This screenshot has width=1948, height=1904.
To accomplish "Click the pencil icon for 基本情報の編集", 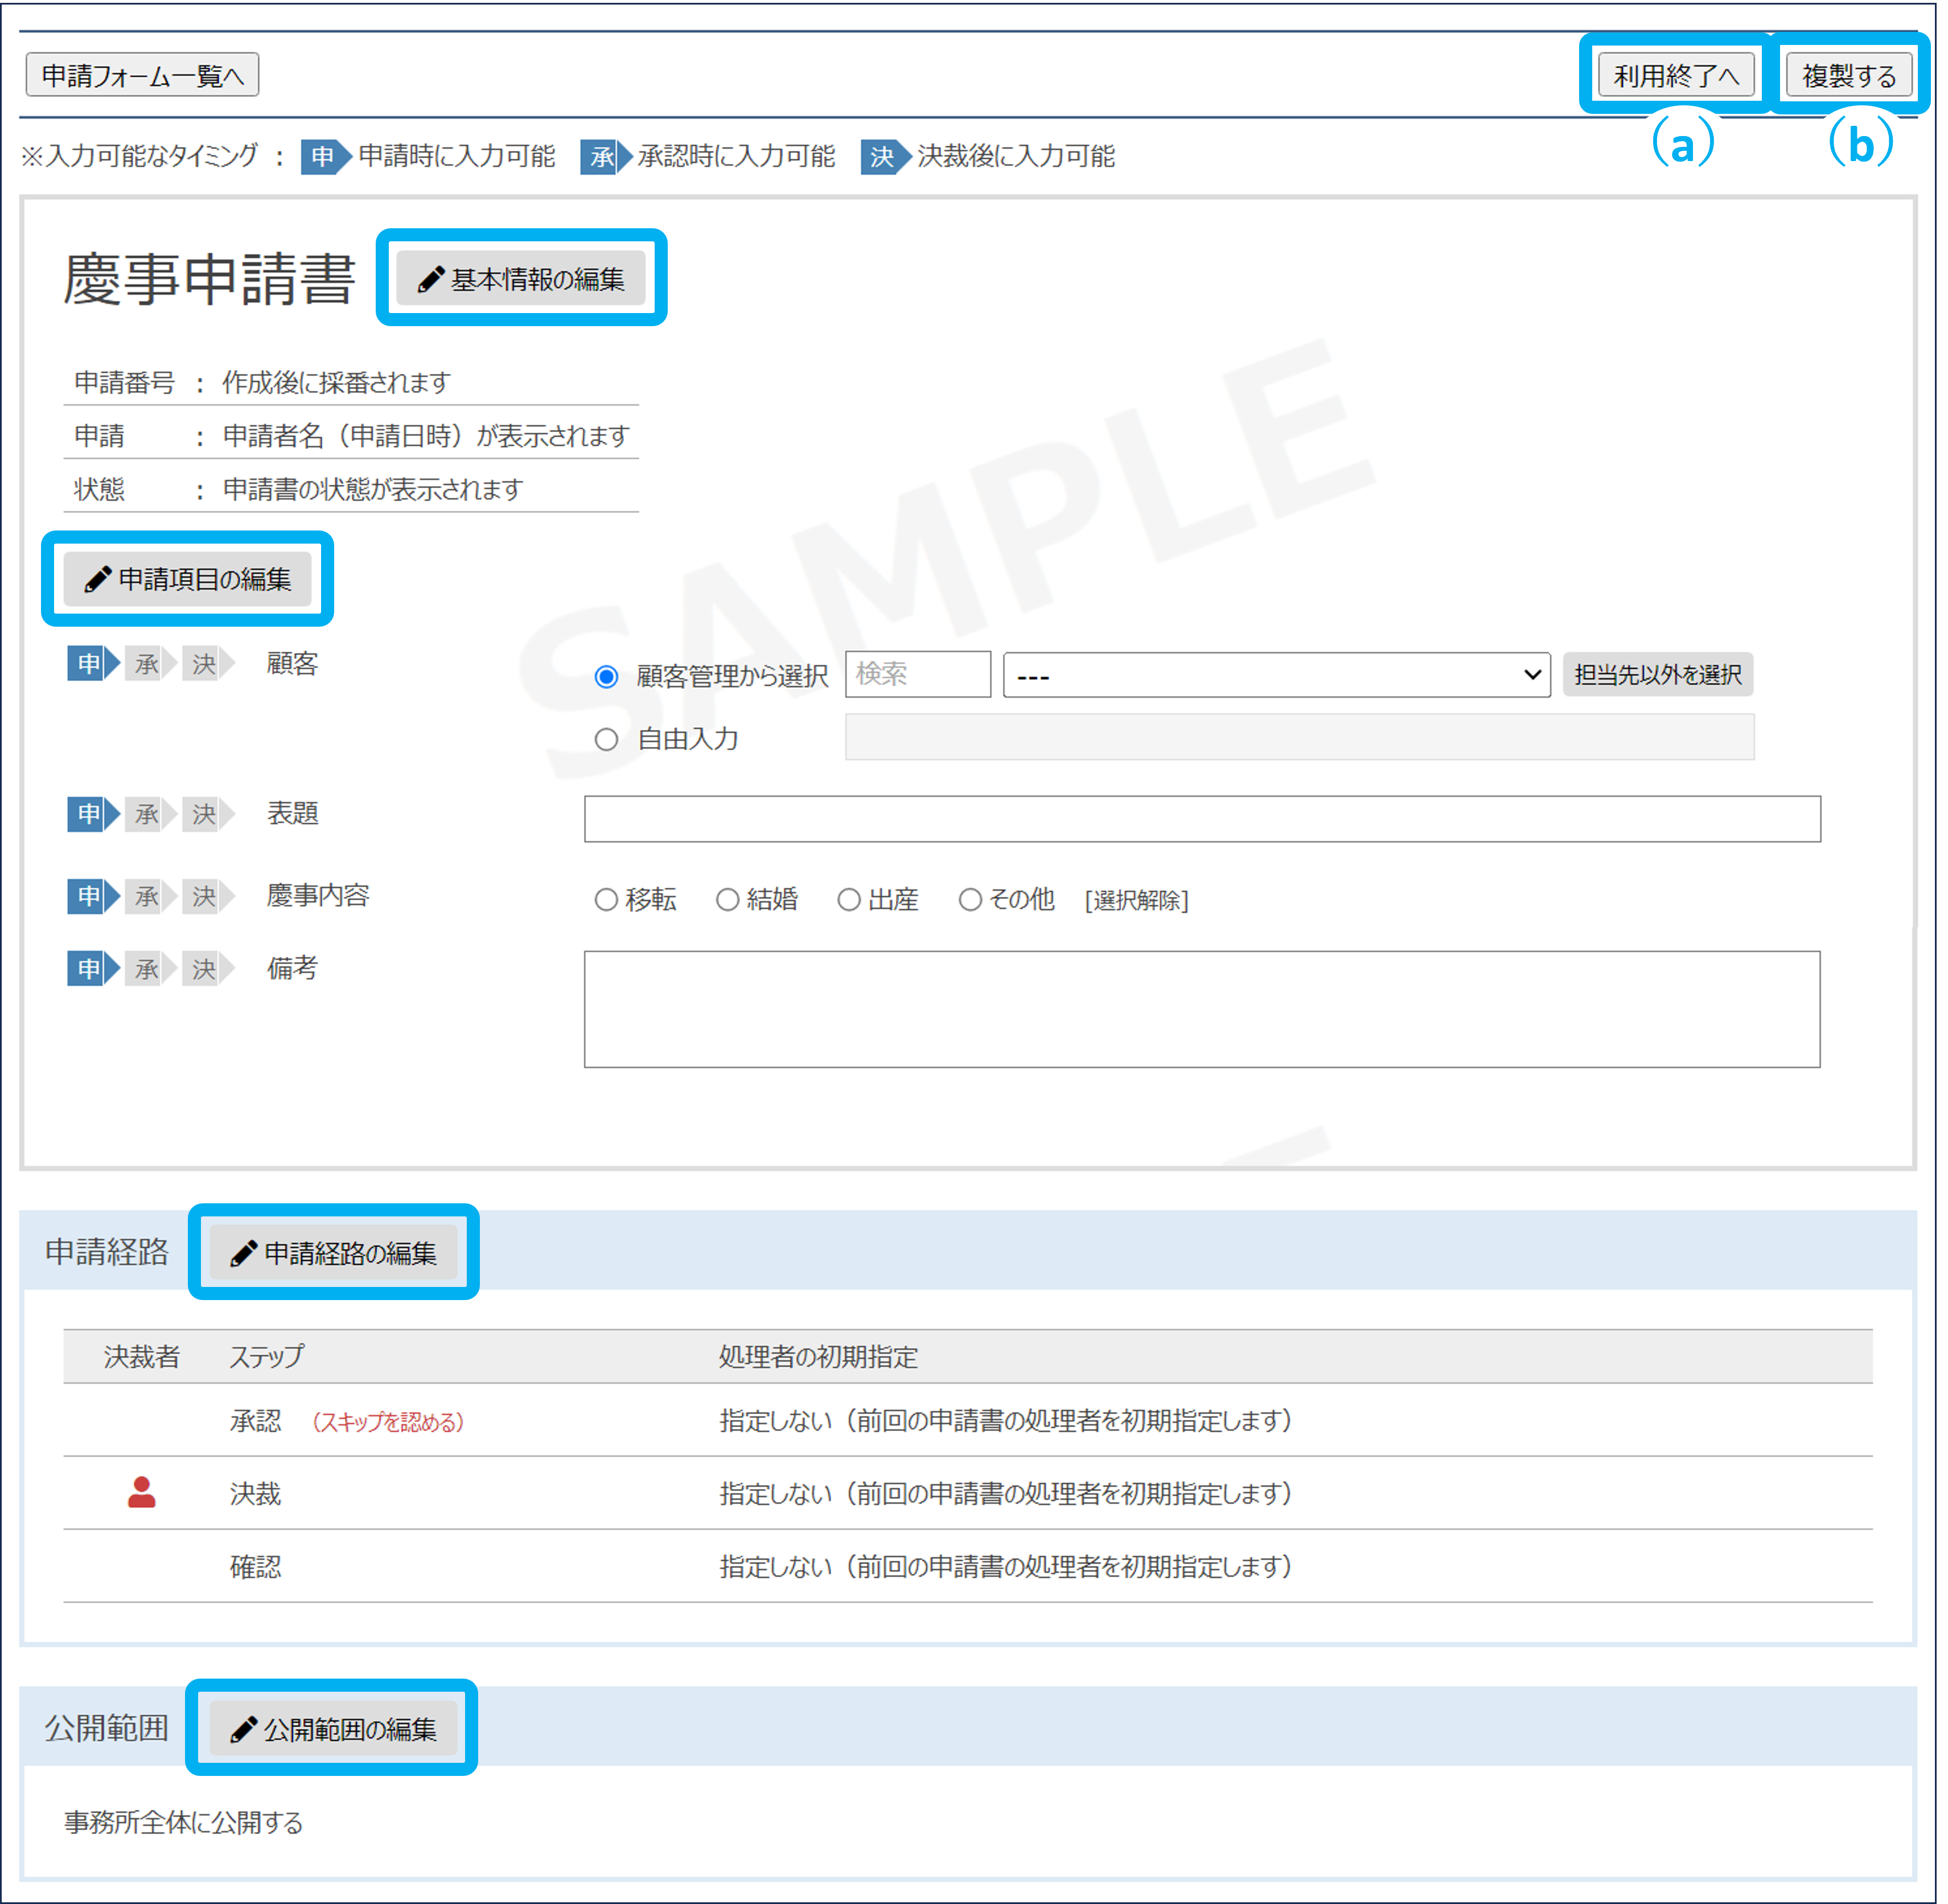I will coord(431,279).
